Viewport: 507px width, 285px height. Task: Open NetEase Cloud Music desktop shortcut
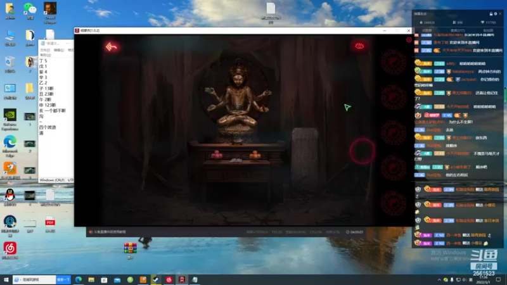pyautogui.click(x=10, y=250)
